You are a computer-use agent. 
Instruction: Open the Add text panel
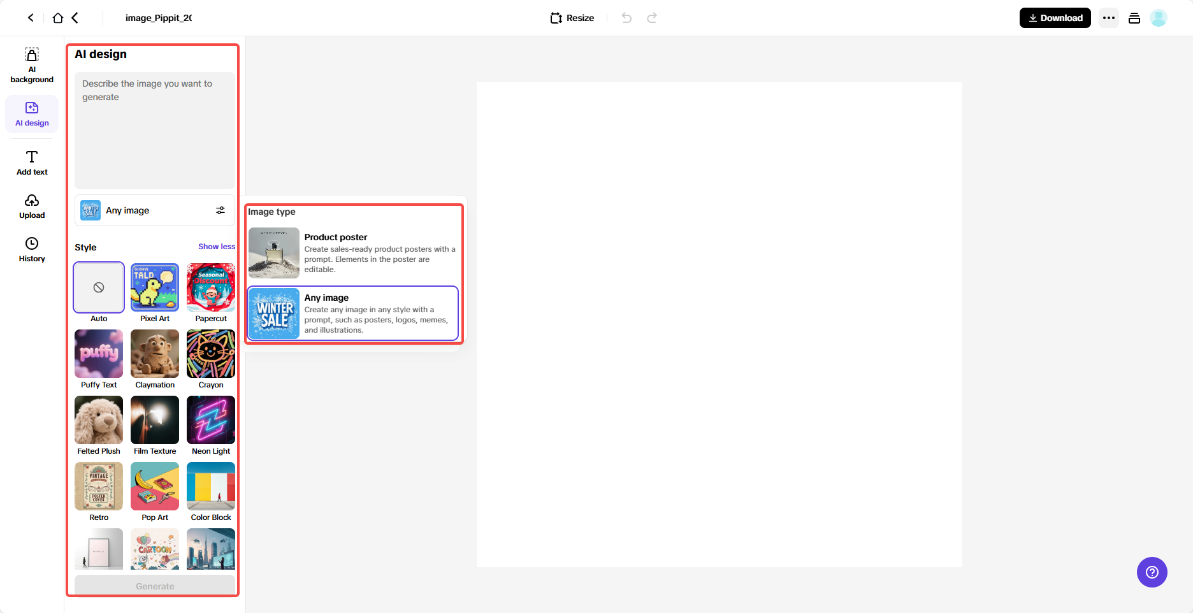click(31, 162)
